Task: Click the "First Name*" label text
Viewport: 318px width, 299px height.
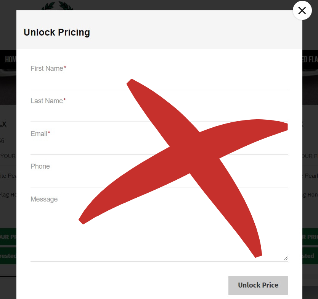Action: click(x=48, y=68)
